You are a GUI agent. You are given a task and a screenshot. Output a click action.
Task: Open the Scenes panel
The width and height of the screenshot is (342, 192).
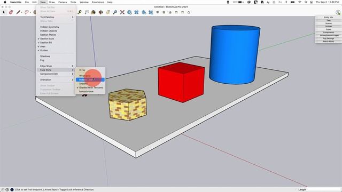click(x=328, y=23)
